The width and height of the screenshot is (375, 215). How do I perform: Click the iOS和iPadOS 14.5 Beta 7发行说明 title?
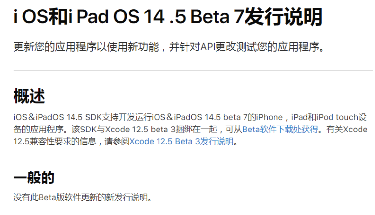point(168,16)
